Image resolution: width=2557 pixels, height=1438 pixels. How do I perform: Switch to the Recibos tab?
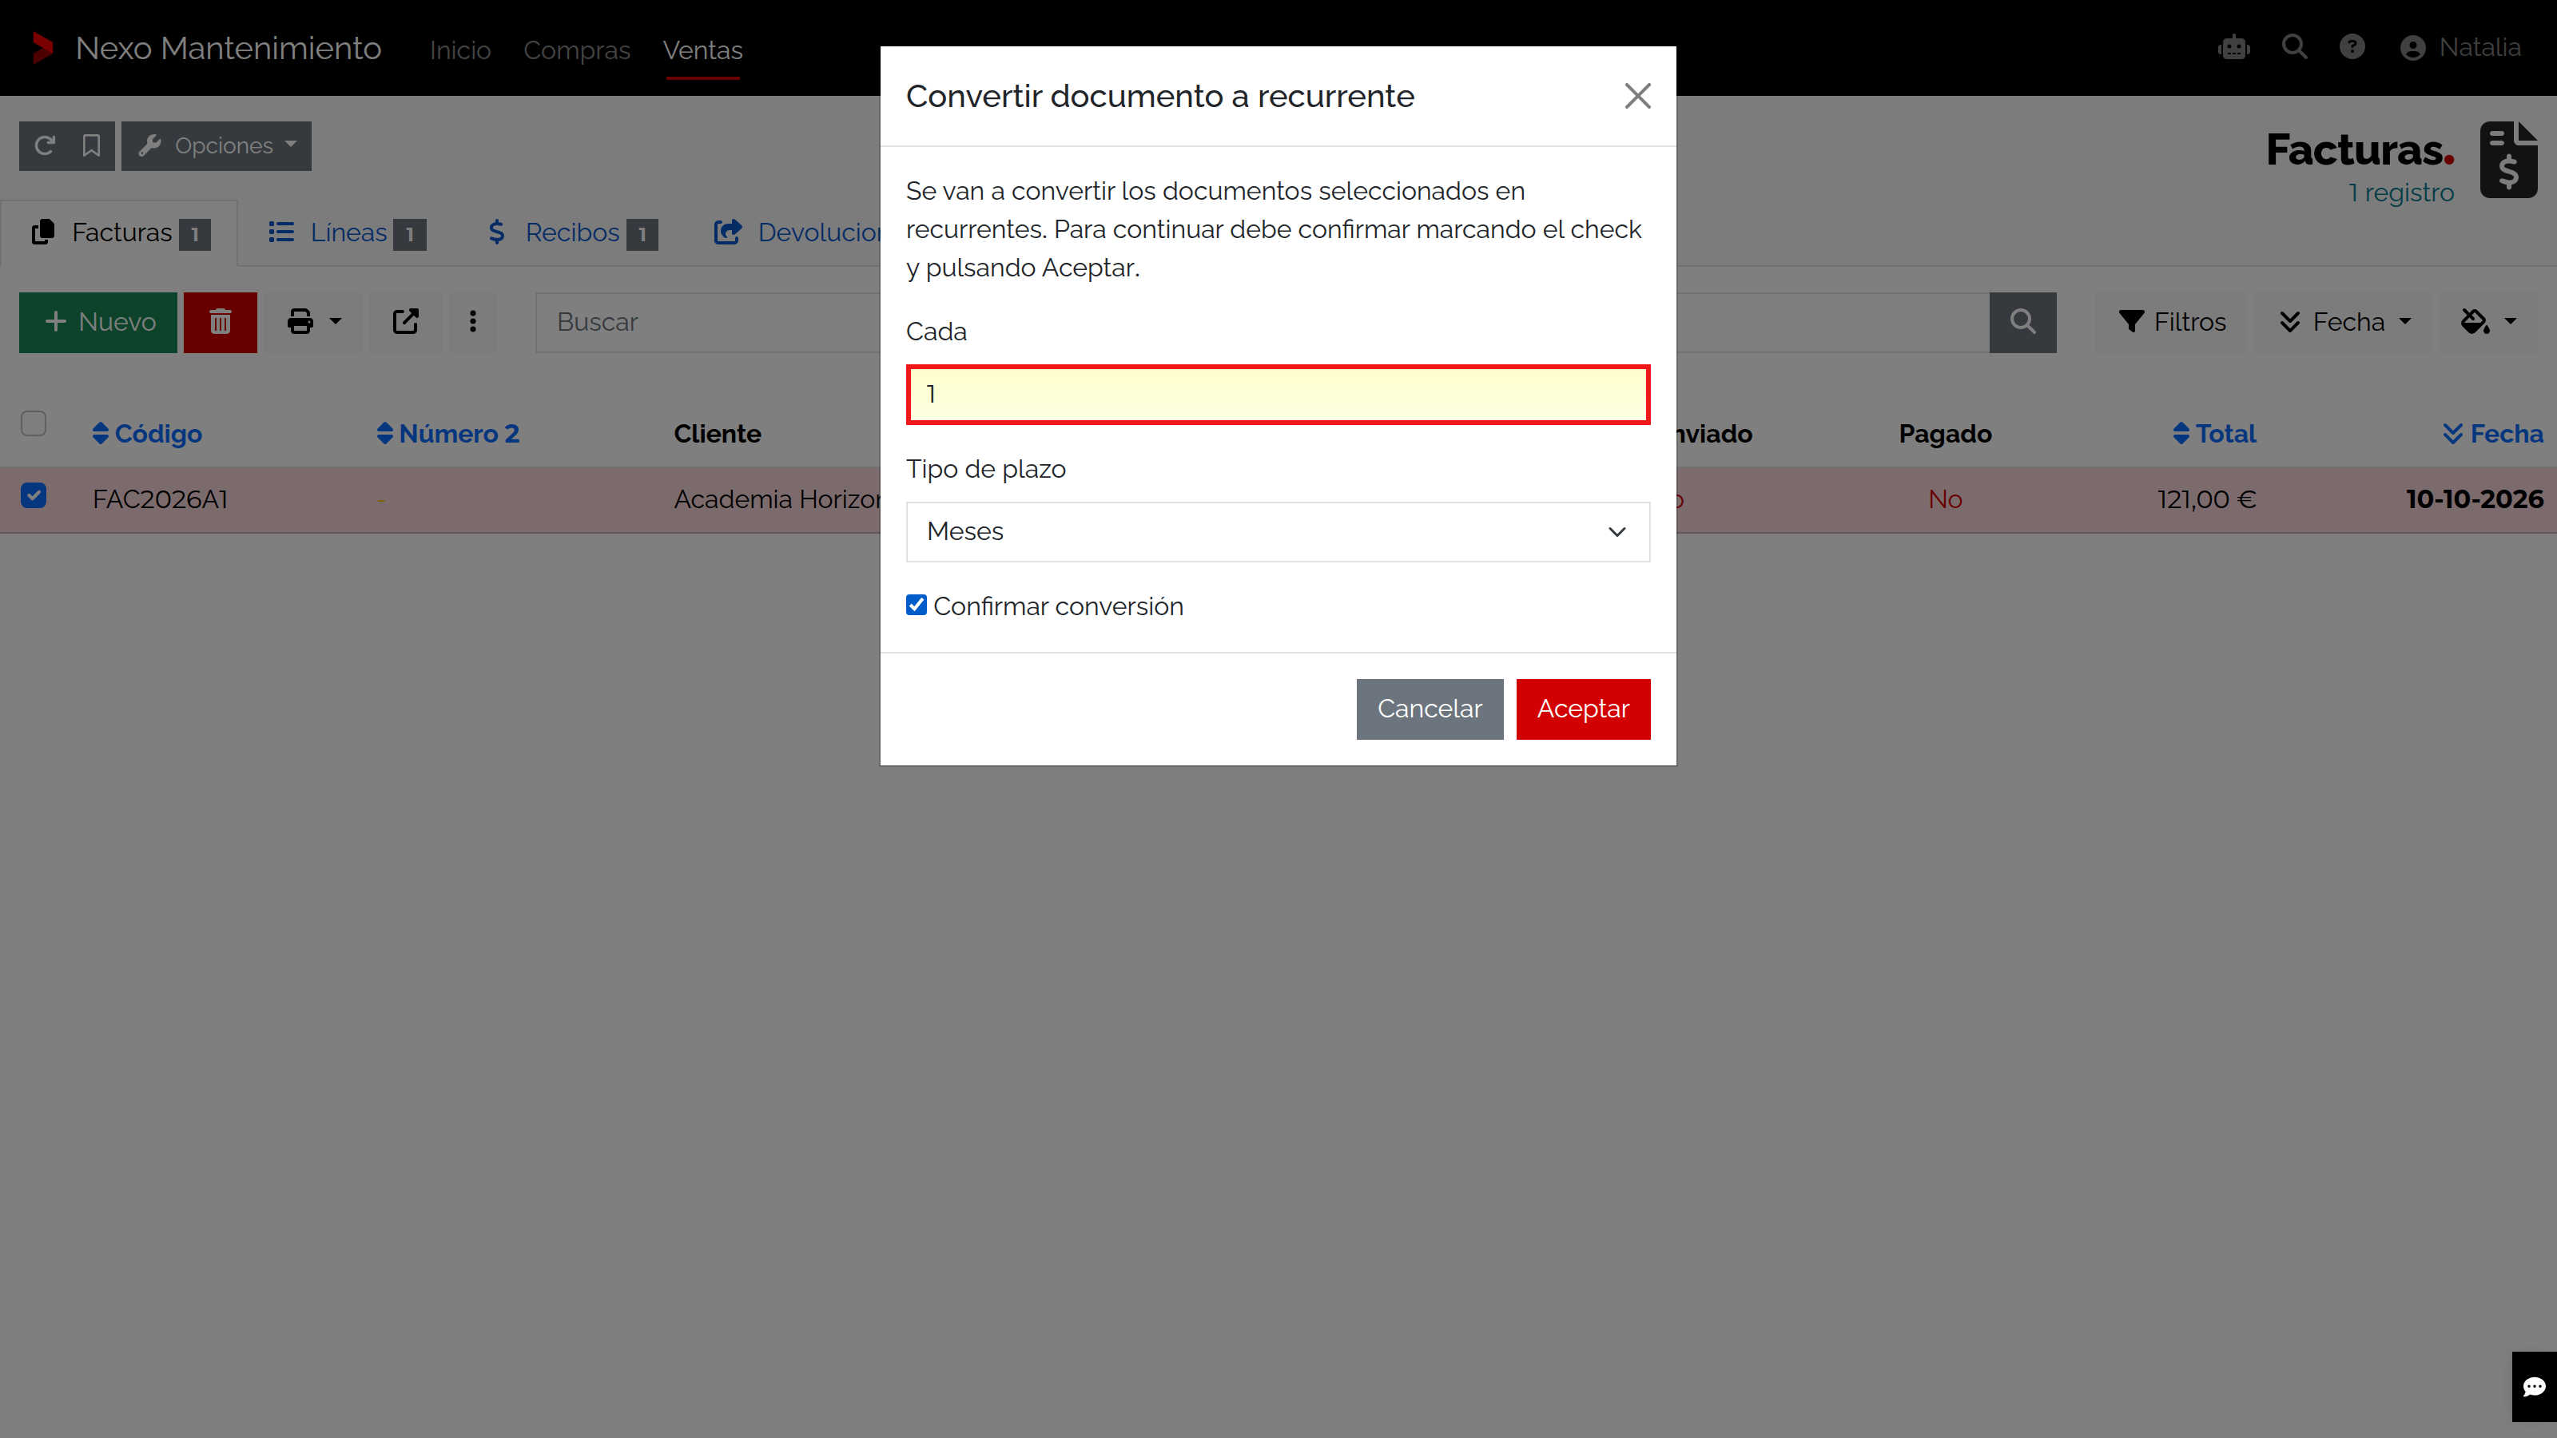coord(572,233)
